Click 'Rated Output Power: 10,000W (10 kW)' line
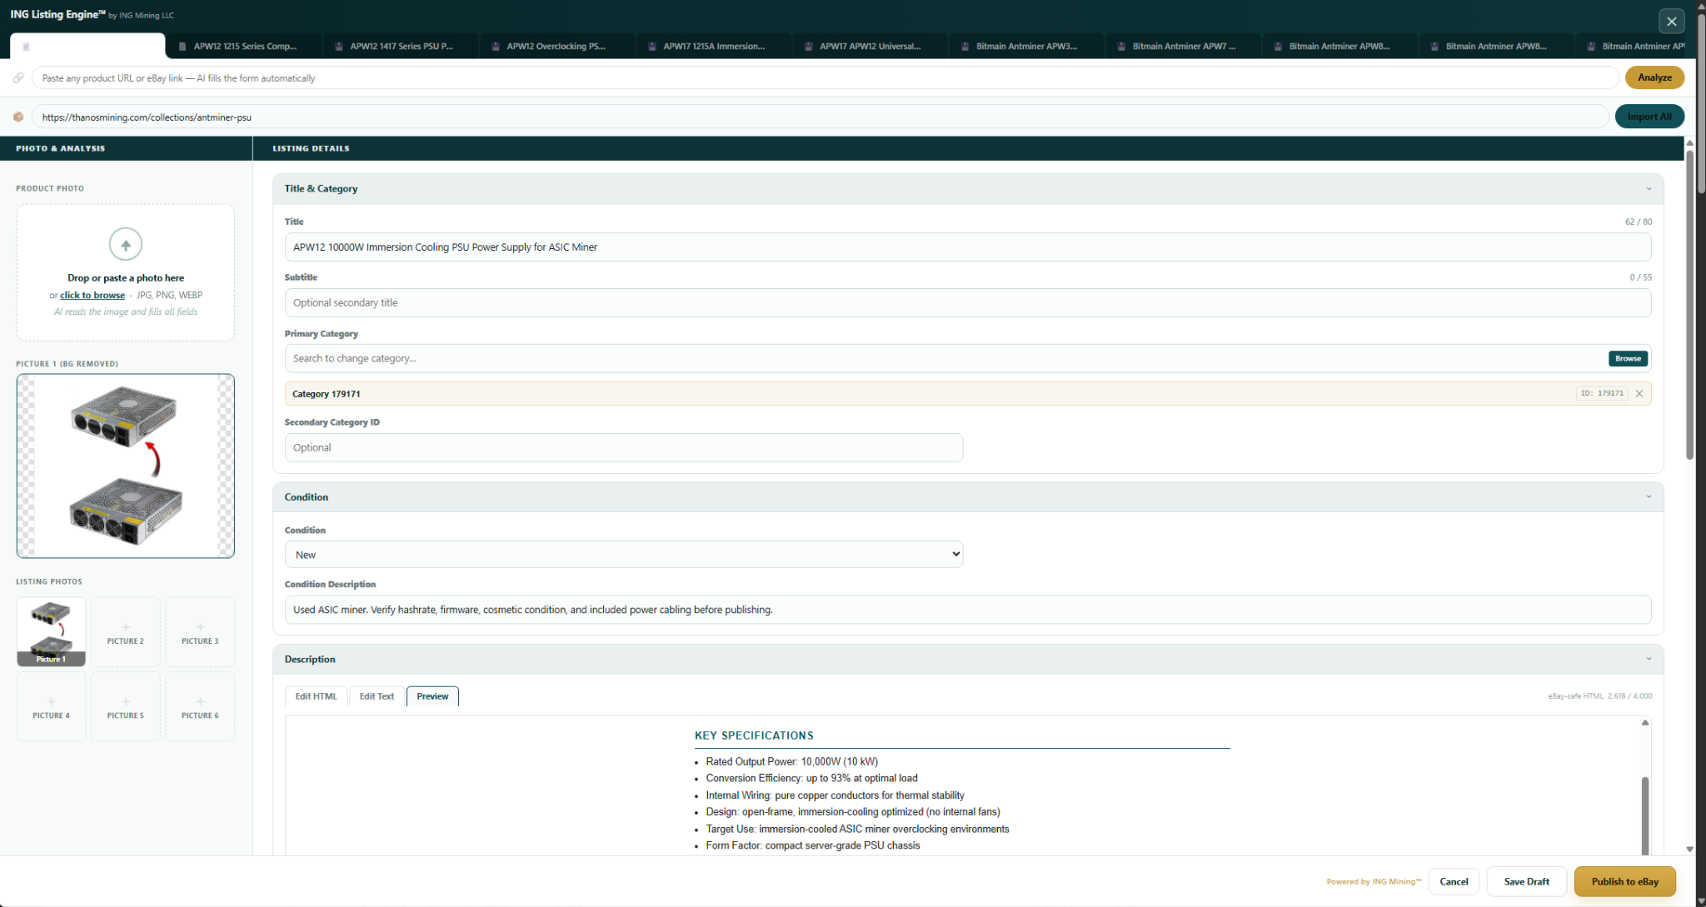Screen dimensions: 1706x907 point(791,761)
